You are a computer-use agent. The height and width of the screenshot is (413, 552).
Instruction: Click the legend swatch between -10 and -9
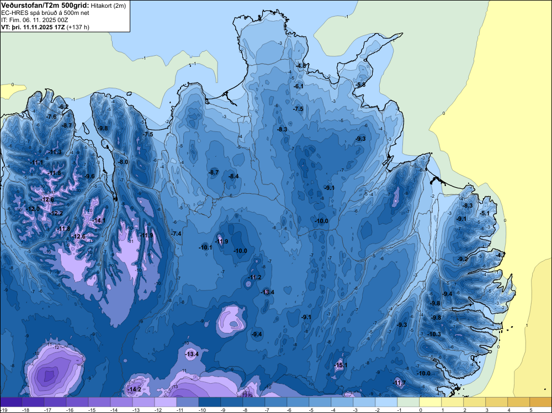click(210, 402)
